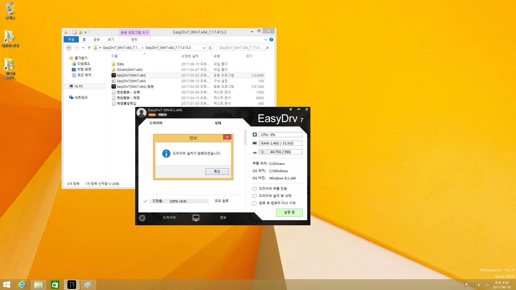
Task: Click the 100% (4/4) progress bar
Action: click(179, 201)
